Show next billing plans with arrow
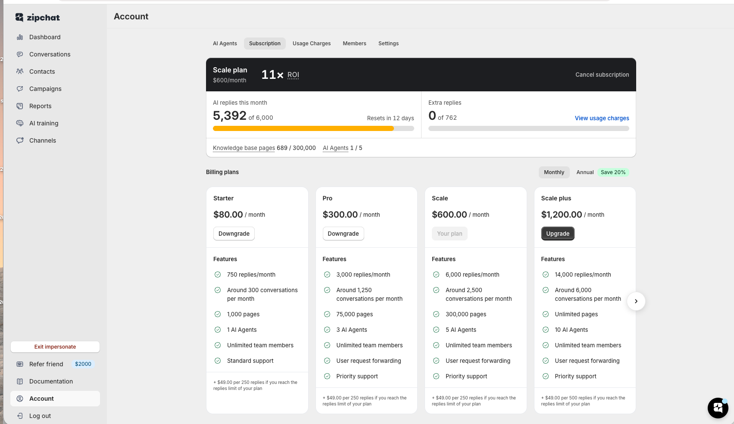The height and width of the screenshot is (424, 734). [636, 301]
